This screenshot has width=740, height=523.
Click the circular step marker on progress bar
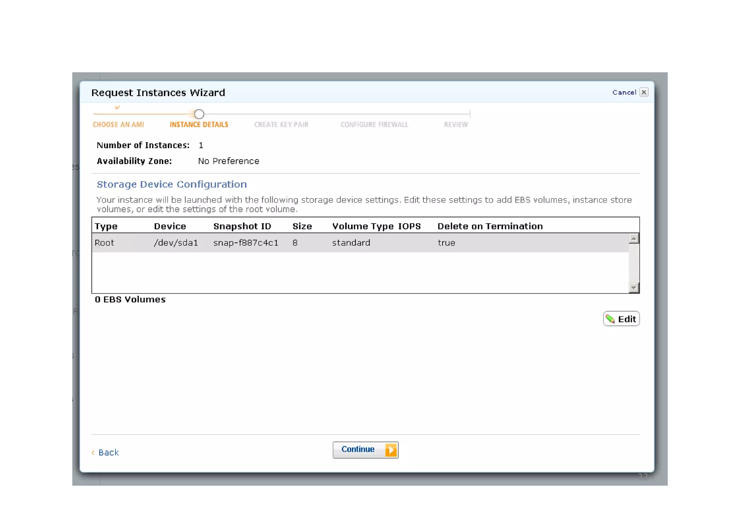199,114
